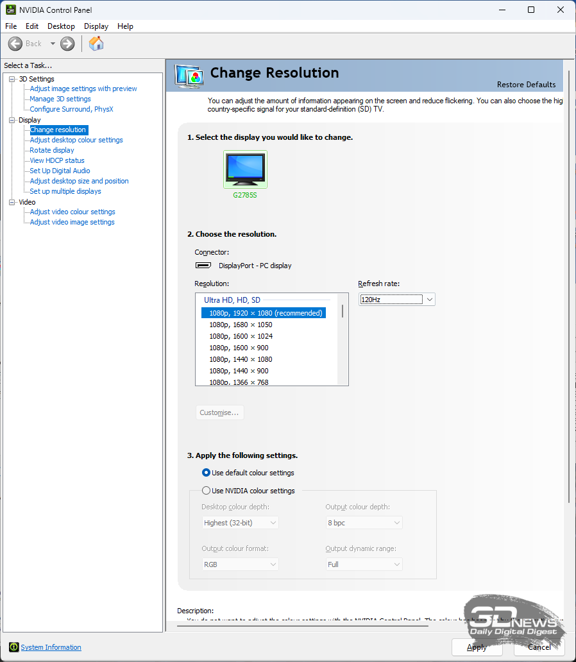Open the System Information link
576x662 pixels.
coord(51,647)
